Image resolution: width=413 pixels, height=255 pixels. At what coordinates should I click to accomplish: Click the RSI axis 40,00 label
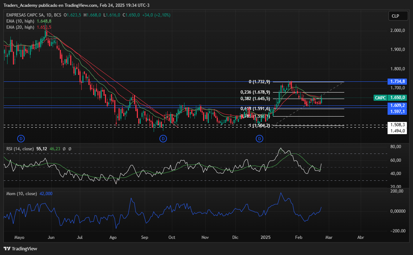[395, 174]
